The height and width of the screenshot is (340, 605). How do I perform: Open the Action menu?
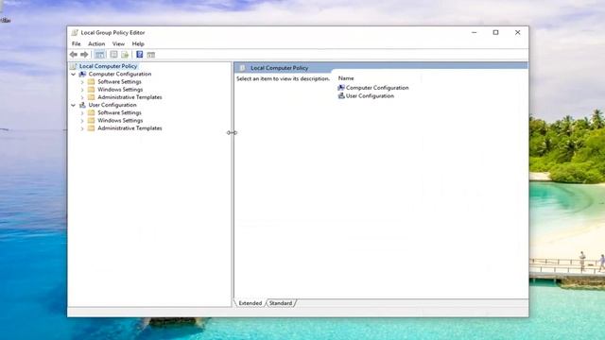(x=96, y=44)
